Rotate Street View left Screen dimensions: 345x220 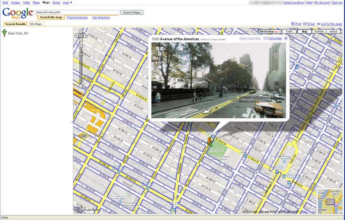click(x=158, y=49)
